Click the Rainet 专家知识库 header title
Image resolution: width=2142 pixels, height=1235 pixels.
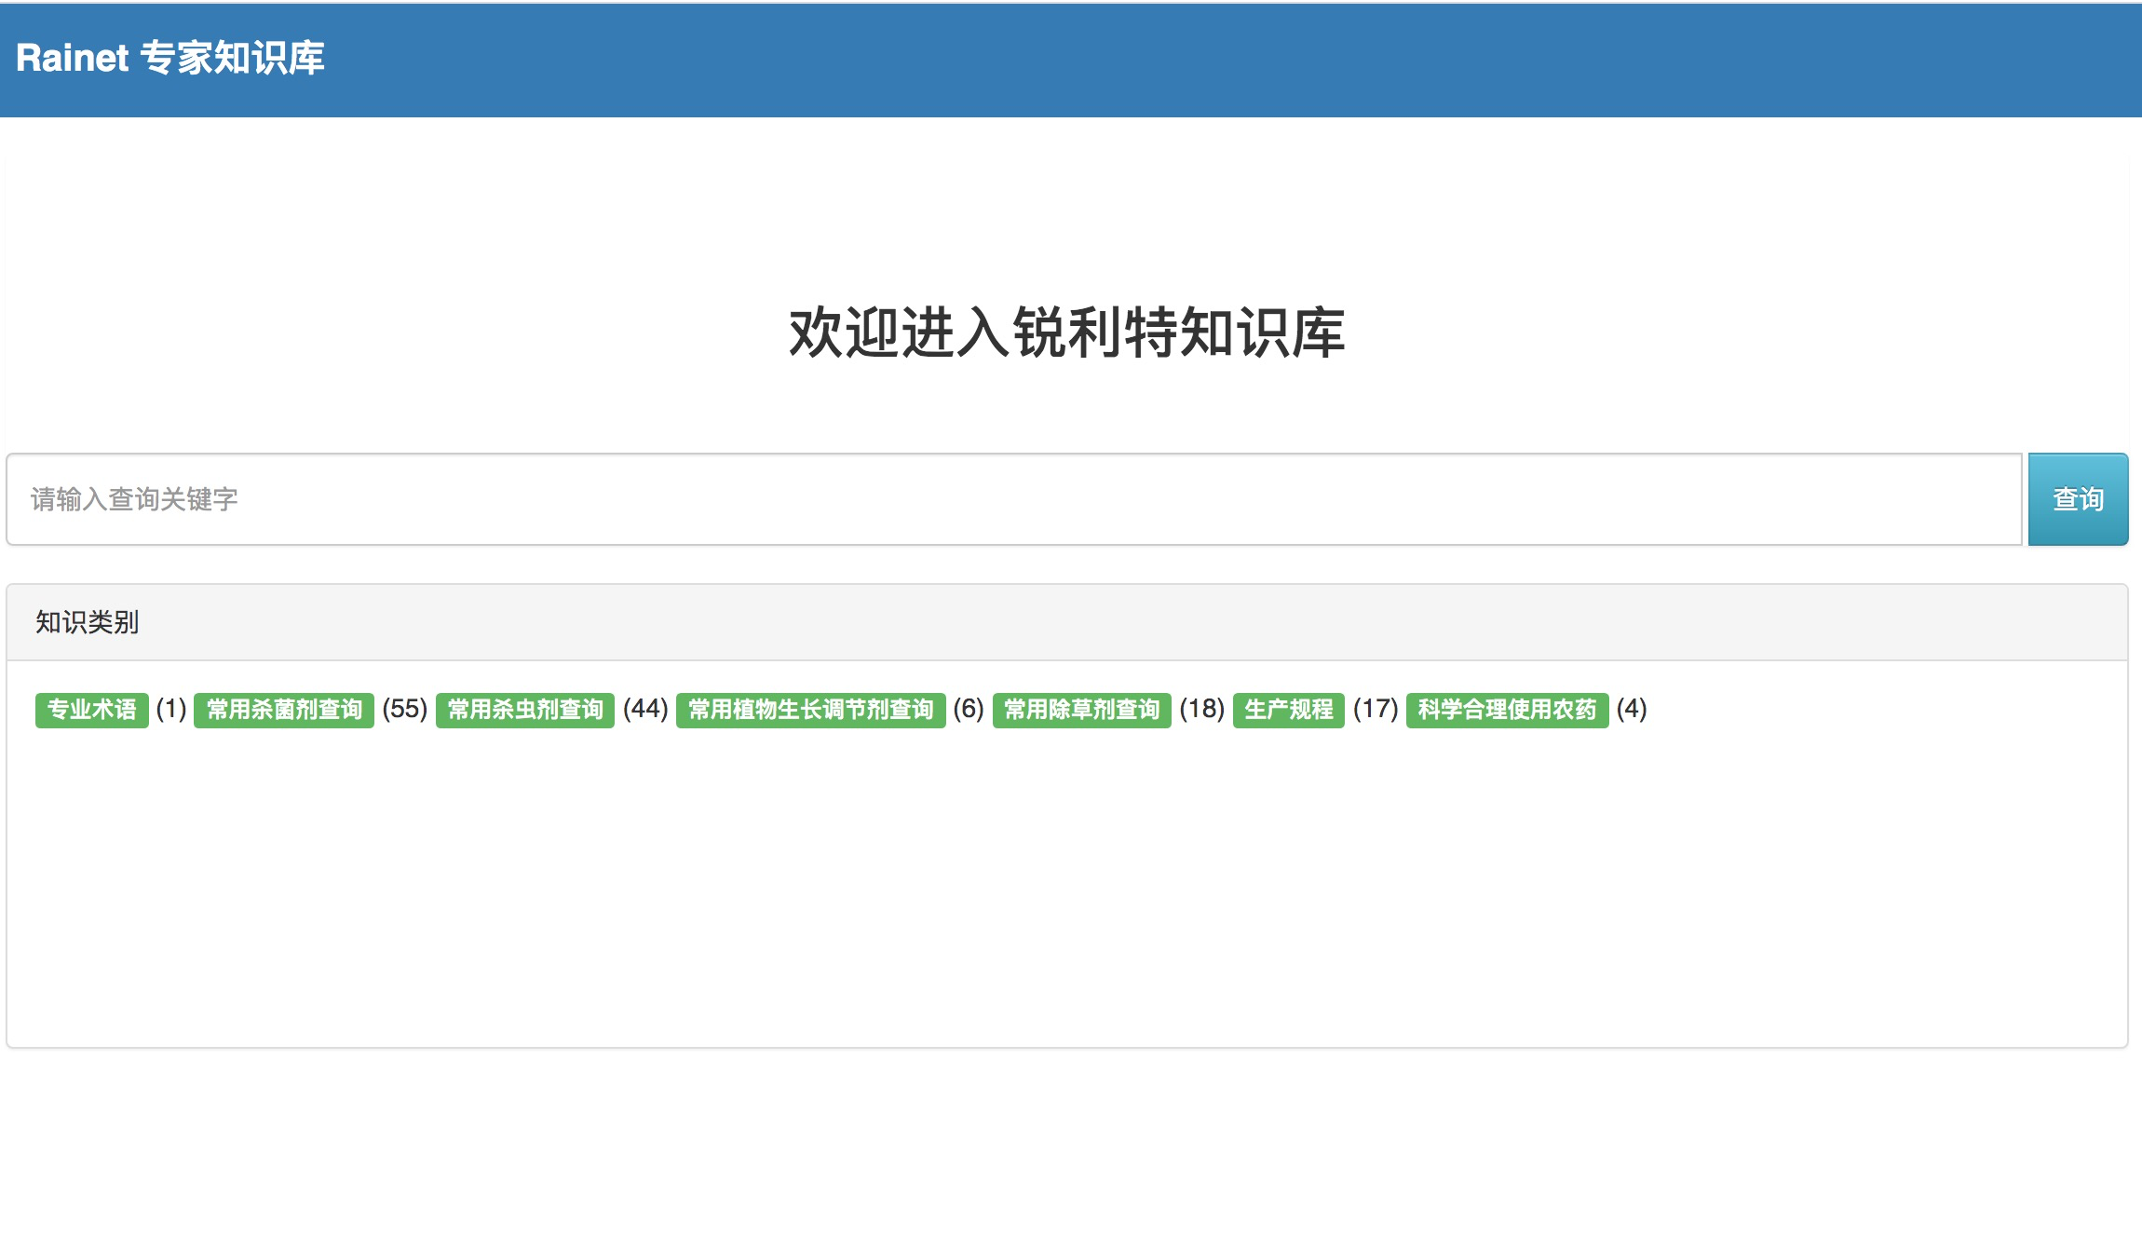[x=170, y=58]
